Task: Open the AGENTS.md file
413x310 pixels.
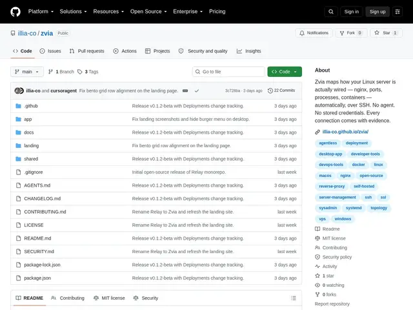Action: pyautogui.click(x=37, y=185)
